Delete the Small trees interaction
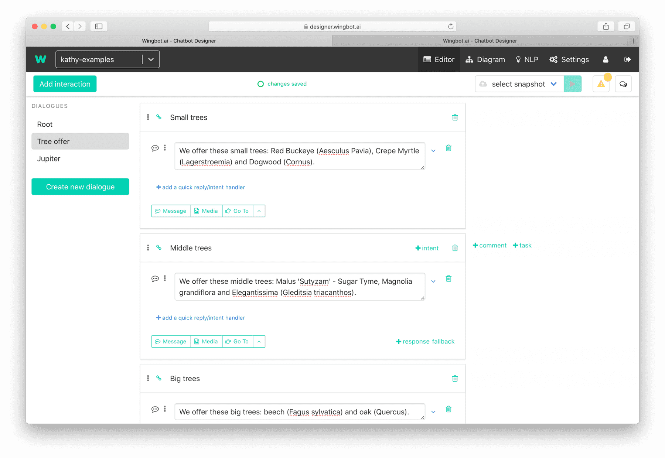Image resolution: width=665 pixels, height=458 pixels. pos(455,117)
